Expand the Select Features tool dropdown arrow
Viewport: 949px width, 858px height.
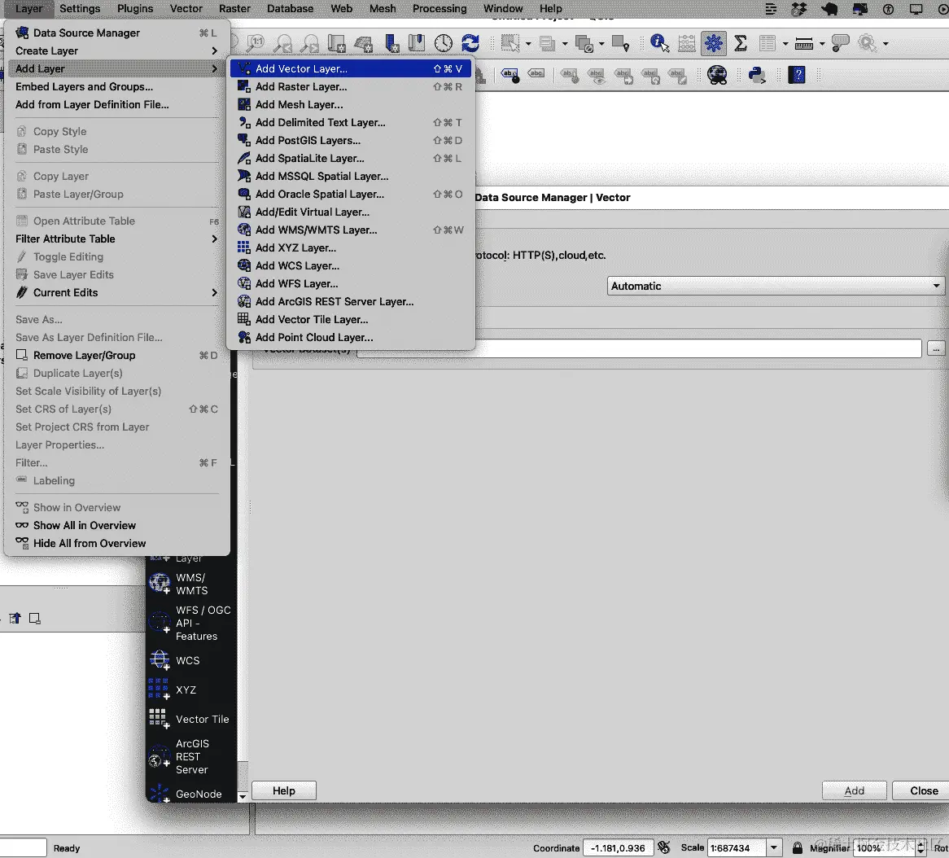(x=528, y=44)
